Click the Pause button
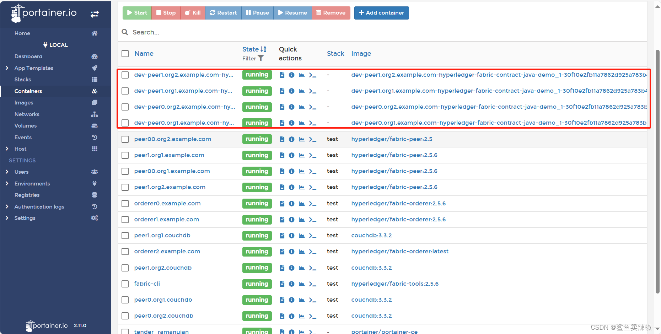661x334 pixels. tap(257, 13)
